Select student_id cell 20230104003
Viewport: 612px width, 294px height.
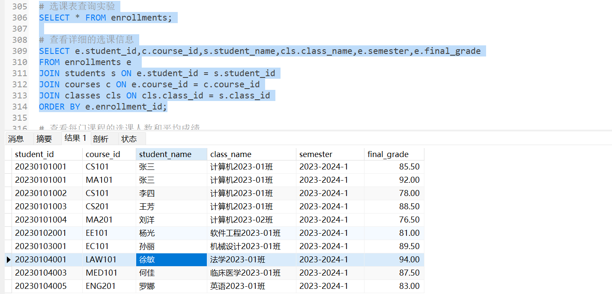coord(47,273)
